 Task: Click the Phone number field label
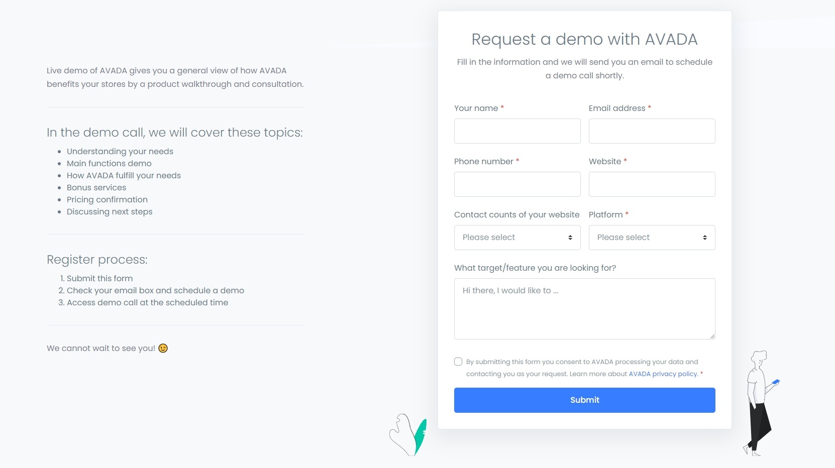(483, 162)
